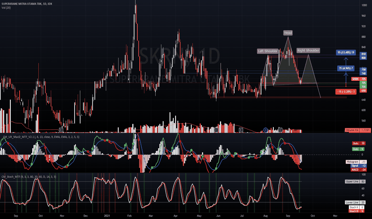Click the Lower Line 20 label
Viewport: 372px width, 219px height.
355,202
